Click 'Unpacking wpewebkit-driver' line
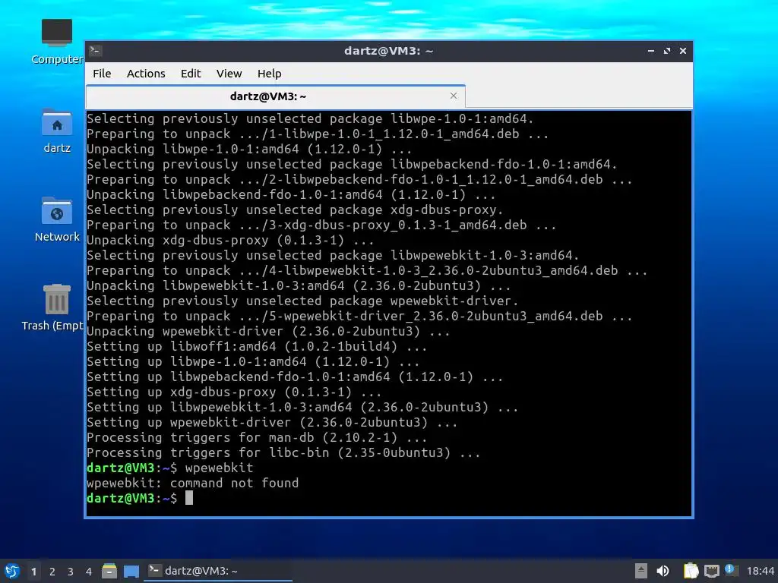The width and height of the screenshot is (778, 583). 268,331
